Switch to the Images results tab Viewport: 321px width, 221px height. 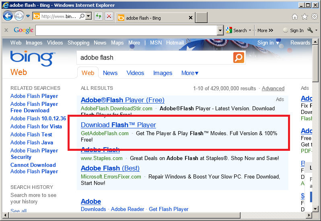pyautogui.click(x=163, y=73)
